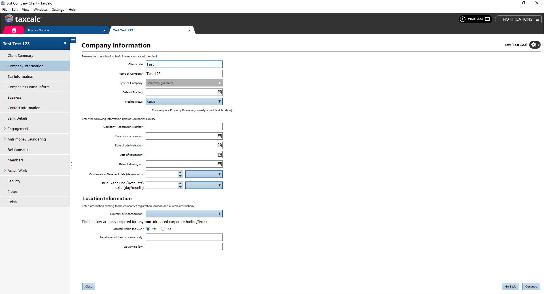544x294 pixels.
Task: Go to Tax Information in sidebar
Action: (20, 77)
